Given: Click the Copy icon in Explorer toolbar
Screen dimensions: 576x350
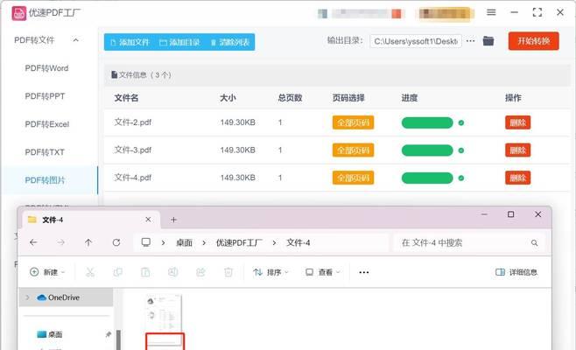Looking at the screenshot, I should [117, 272].
